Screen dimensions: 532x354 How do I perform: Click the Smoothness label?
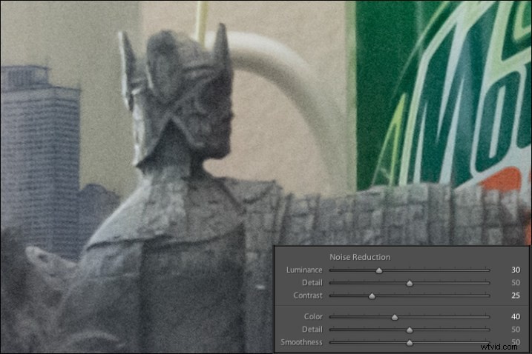tap(301, 342)
